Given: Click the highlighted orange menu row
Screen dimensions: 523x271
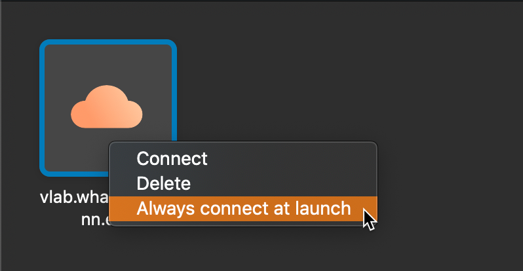Looking at the screenshot, I should pos(243,209).
